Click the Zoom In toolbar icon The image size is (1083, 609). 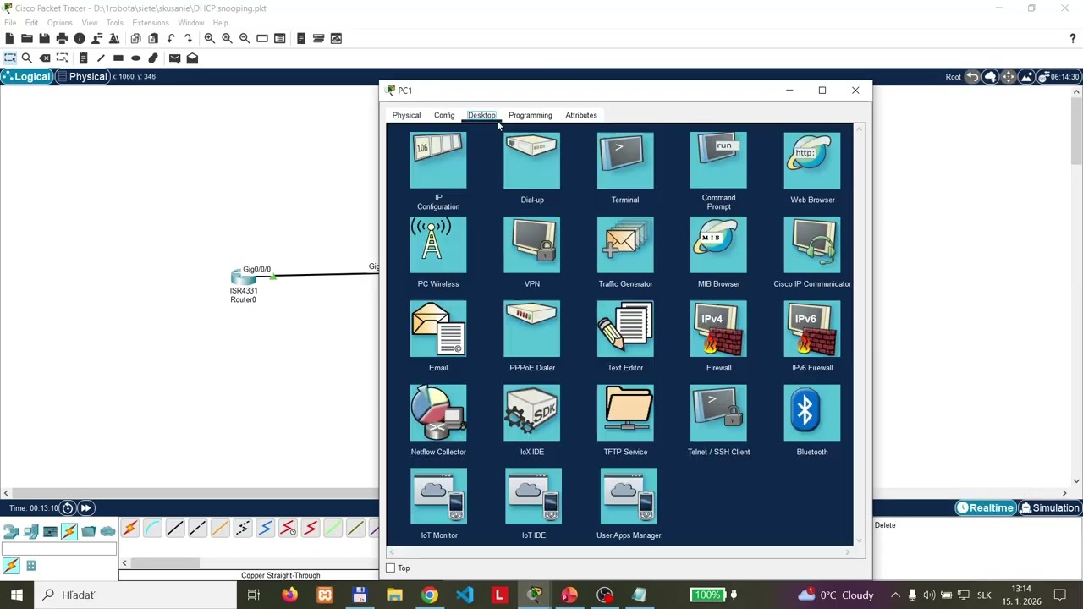pyautogui.click(x=209, y=38)
